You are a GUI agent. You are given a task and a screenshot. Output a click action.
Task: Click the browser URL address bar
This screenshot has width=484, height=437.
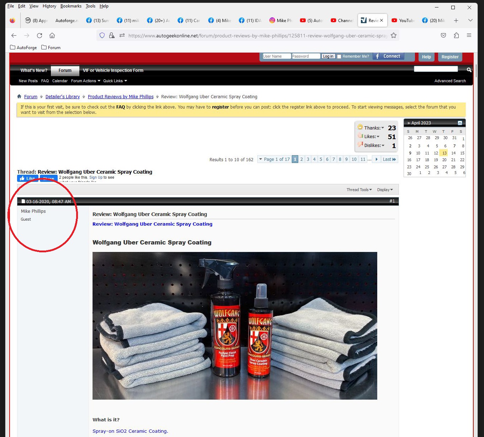[x=258, y=36]
